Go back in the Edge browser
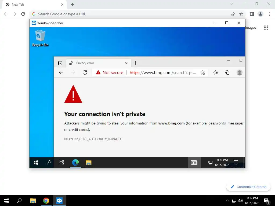275x206 pixels. click(61, 72)
